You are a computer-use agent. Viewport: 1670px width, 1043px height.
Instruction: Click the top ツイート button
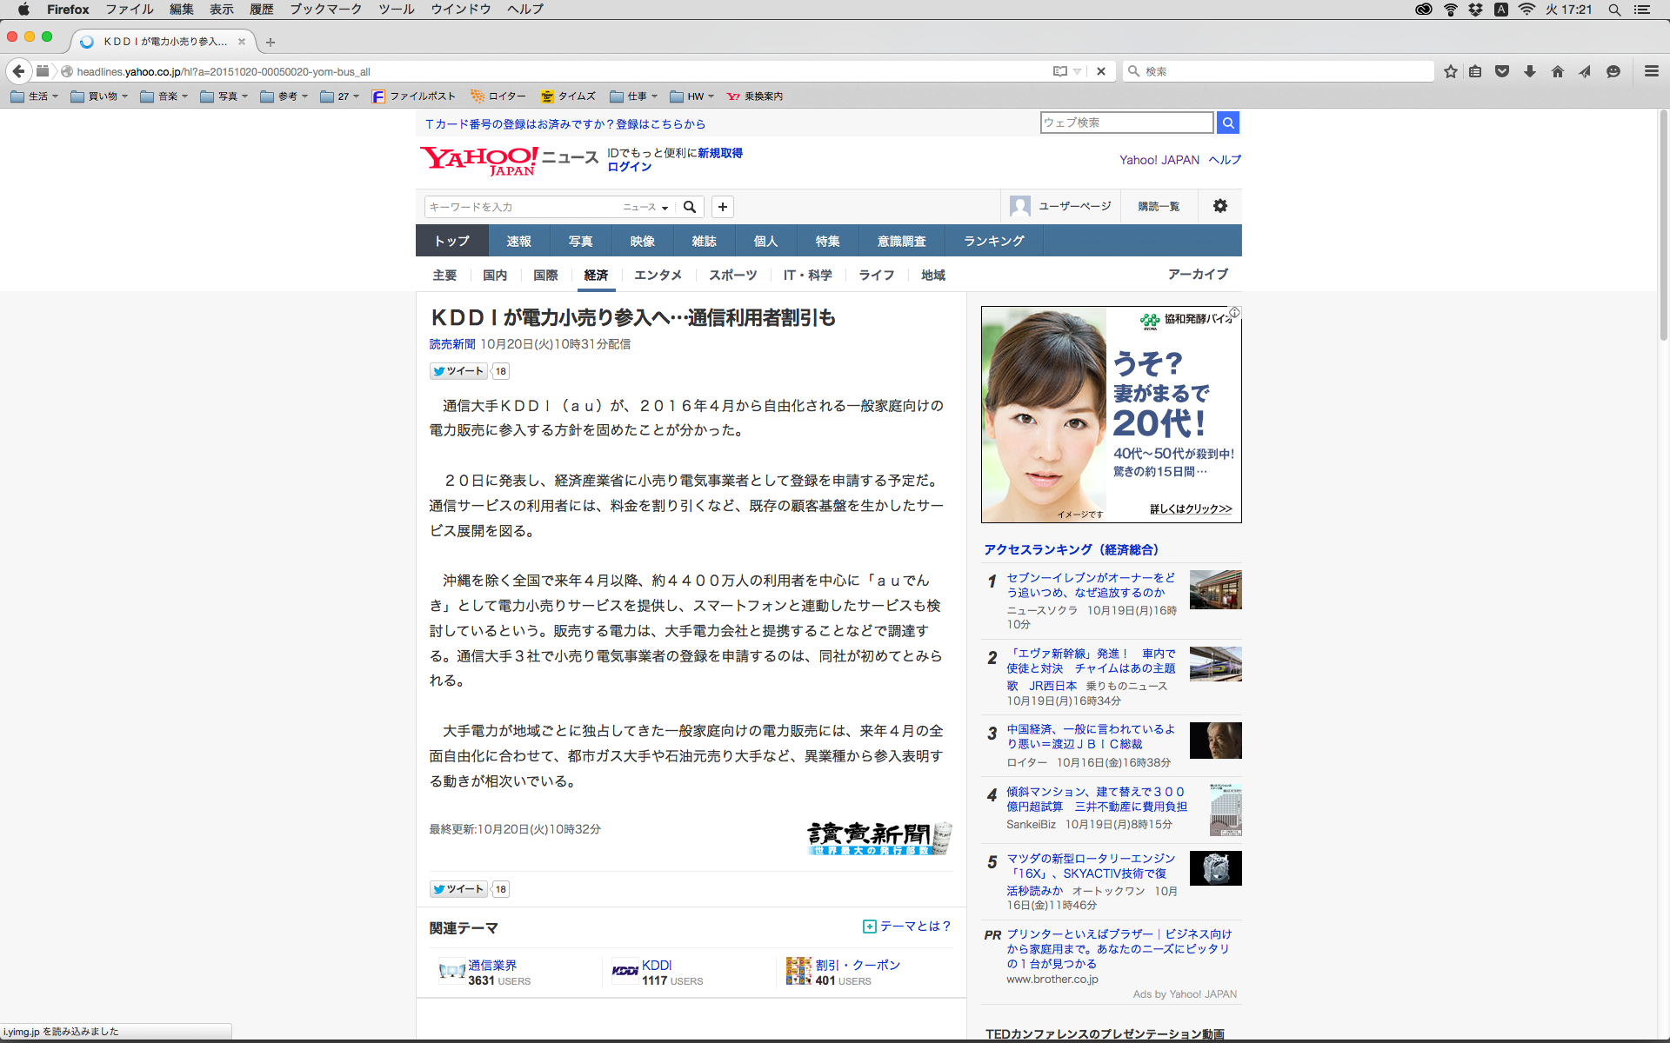(458, 371)
